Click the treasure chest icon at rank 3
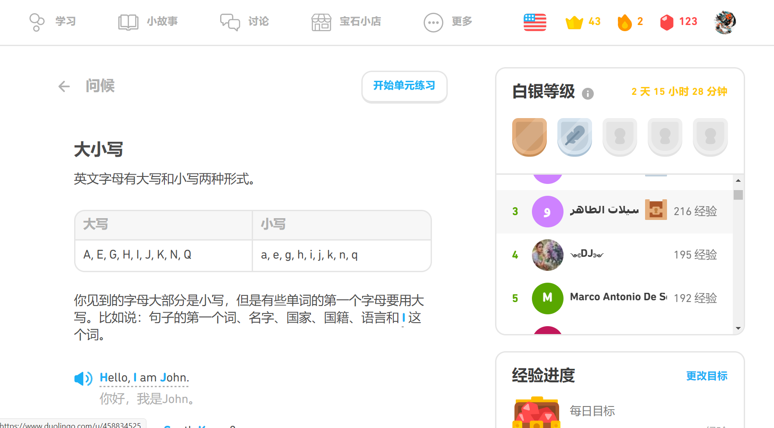This screenshot has height=428, width=774. (656, 210)
